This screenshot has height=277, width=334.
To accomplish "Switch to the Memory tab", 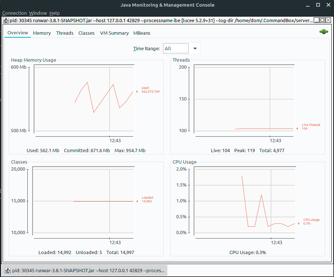I will click(x=42, y=33).
